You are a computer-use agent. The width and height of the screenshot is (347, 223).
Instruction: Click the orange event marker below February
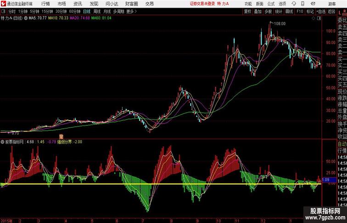click(62, 136)
